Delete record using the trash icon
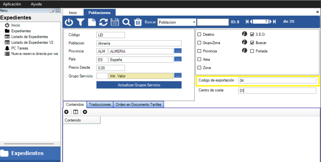The image size is (321, 162). coord(138,22)
